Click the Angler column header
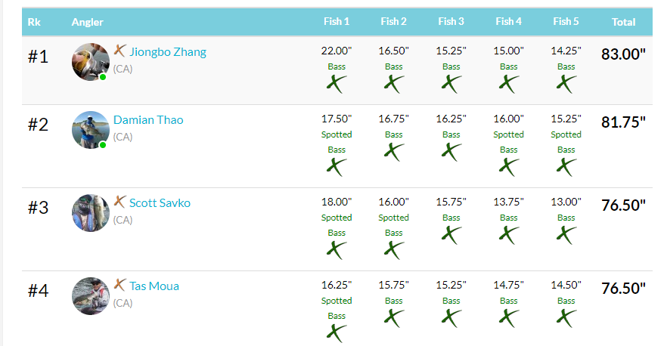Viewport: 667px width, 346px height. (x=88, y=22)
